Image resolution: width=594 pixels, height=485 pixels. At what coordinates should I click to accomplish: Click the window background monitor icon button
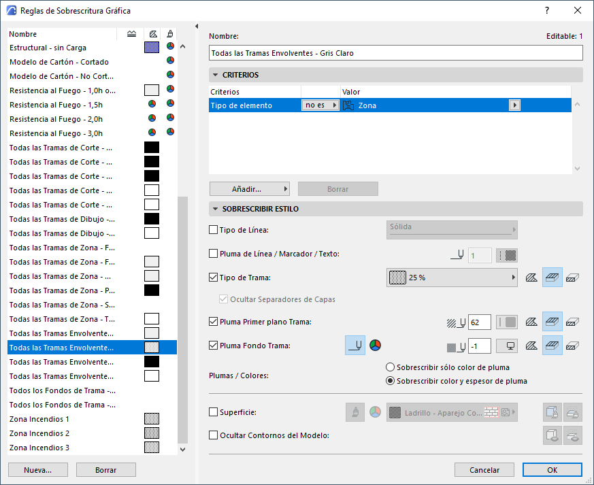click(x=507, y=346)
